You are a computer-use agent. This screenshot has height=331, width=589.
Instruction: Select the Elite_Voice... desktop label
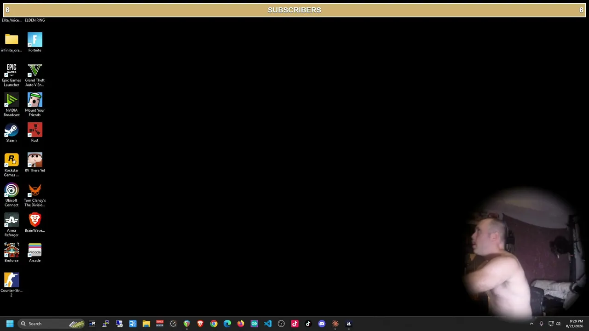tap(12, 20)
